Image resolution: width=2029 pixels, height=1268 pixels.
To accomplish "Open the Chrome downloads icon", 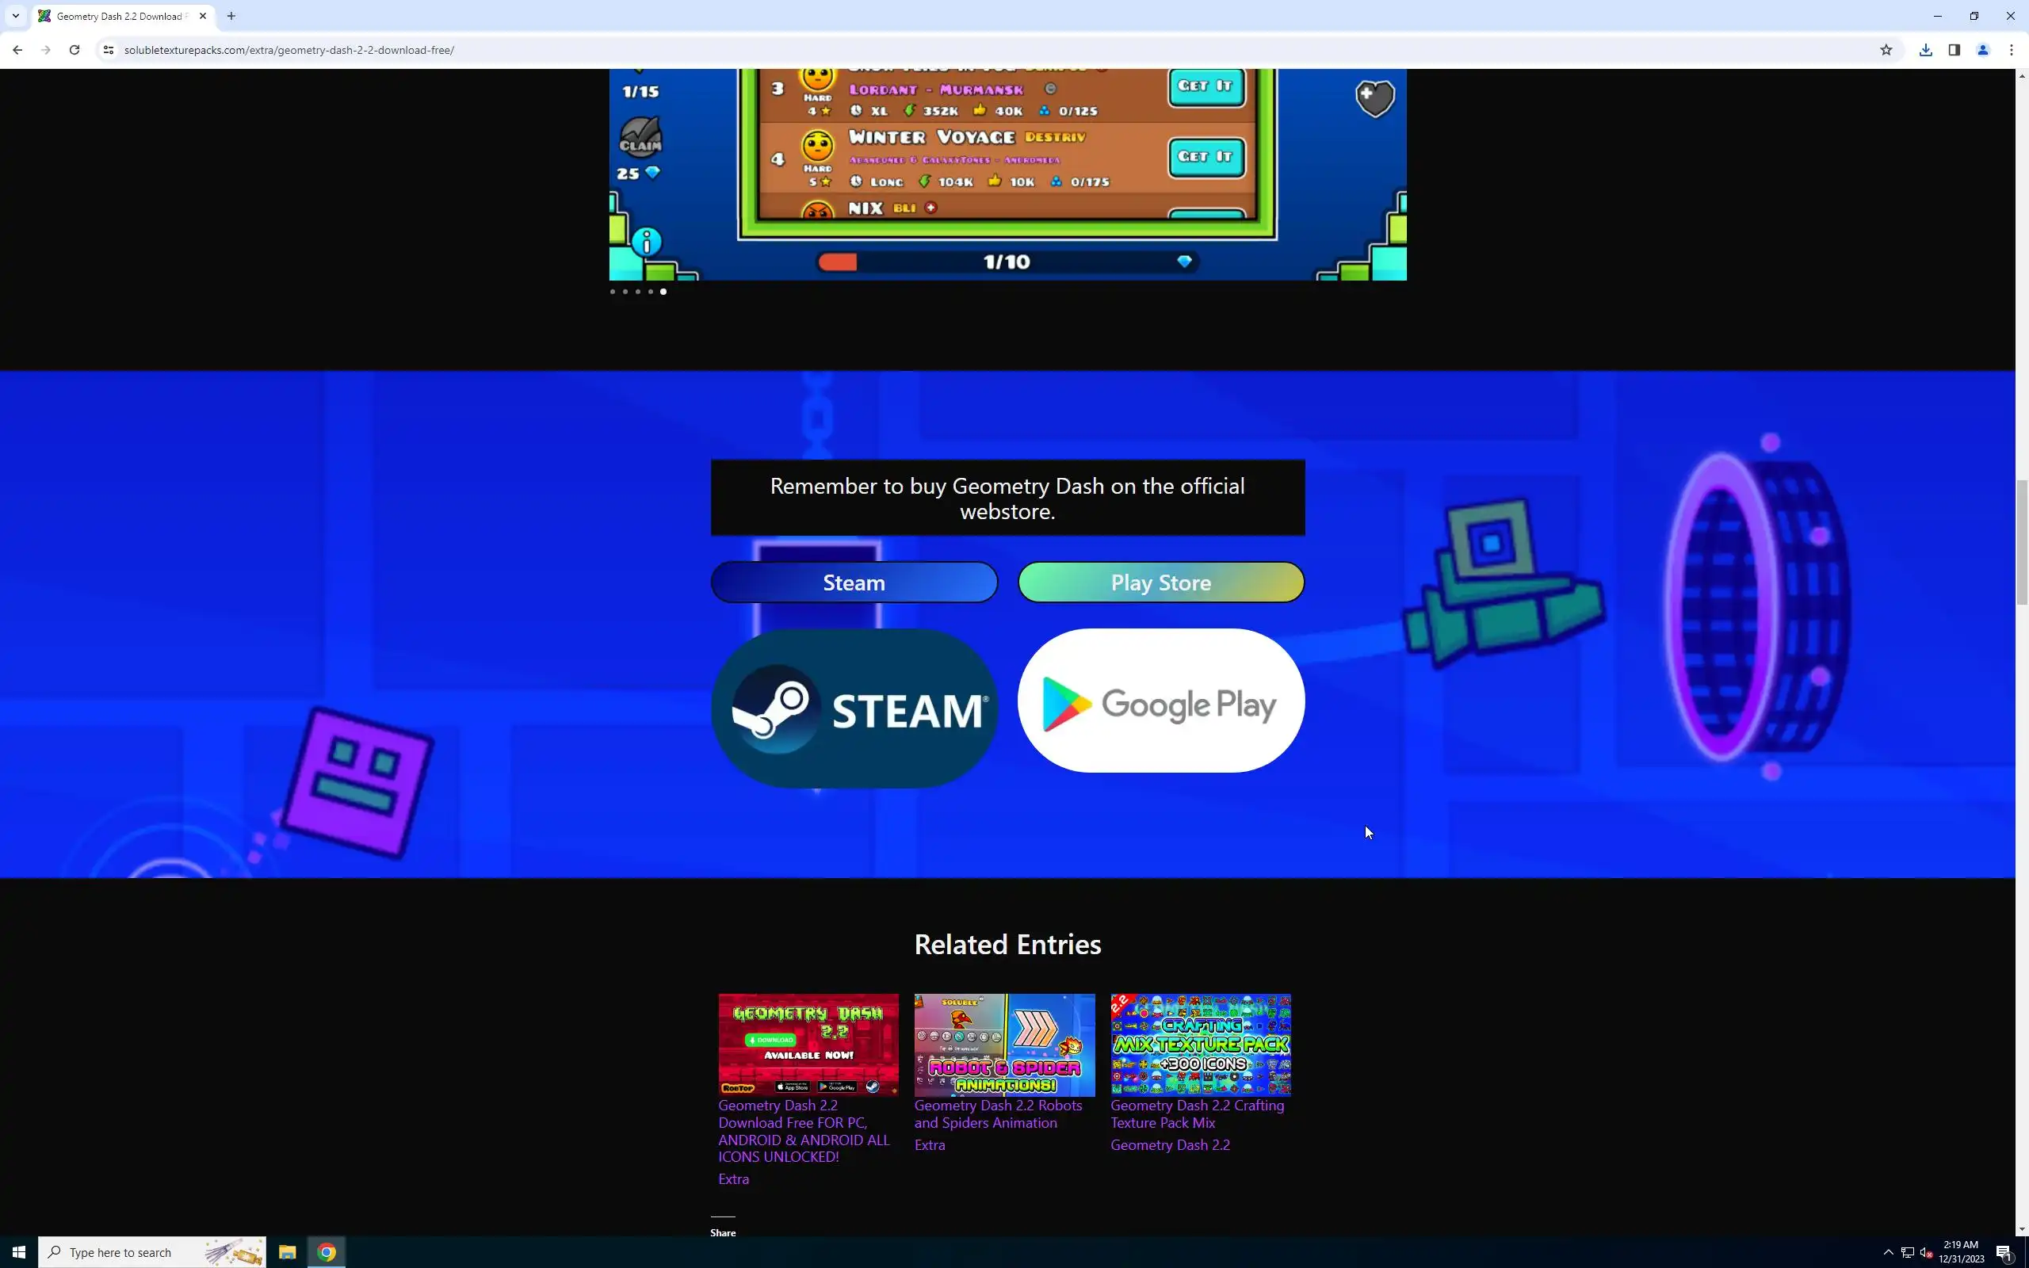I will click(x=1926, y=50).
